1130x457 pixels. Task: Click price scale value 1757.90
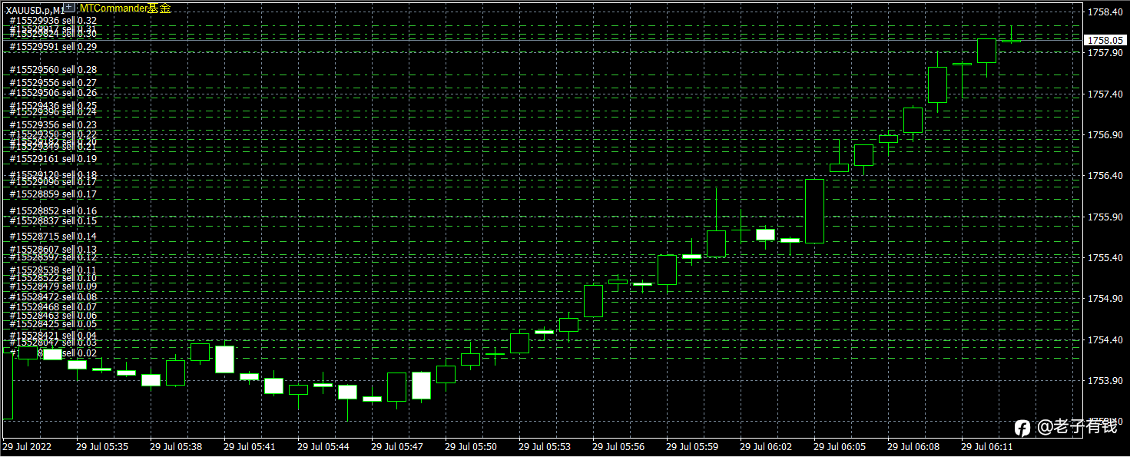pos(1104,53)
